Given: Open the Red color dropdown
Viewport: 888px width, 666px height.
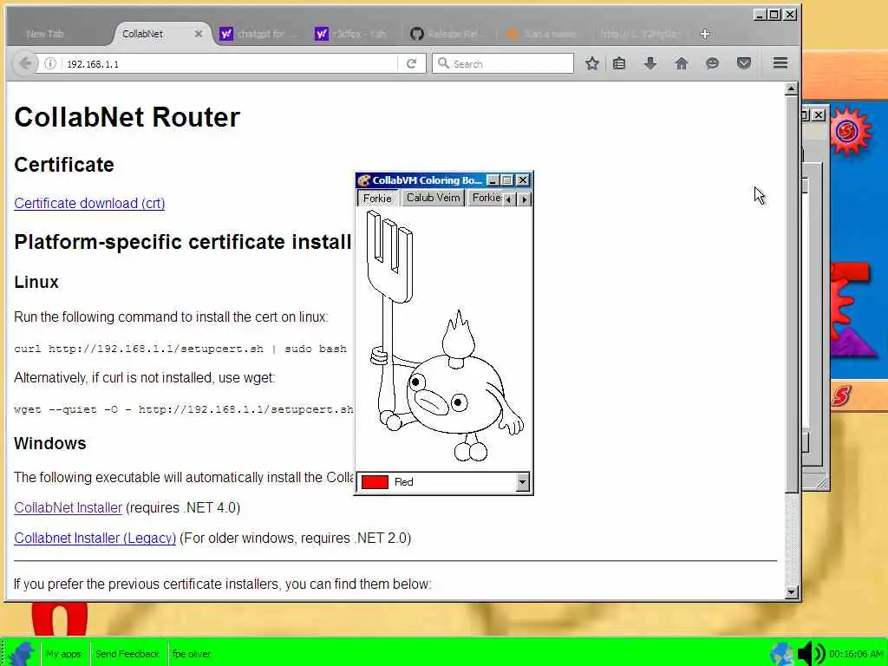Looking at the screenshot, I should tap(522, 482).
